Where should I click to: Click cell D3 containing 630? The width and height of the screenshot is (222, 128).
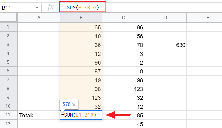point(165,45)
